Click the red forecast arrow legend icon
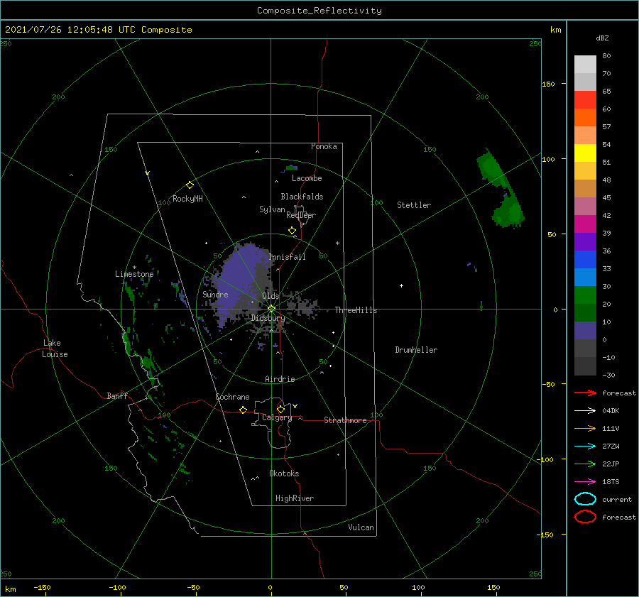 pyautogui.click(x=585, y=393)
